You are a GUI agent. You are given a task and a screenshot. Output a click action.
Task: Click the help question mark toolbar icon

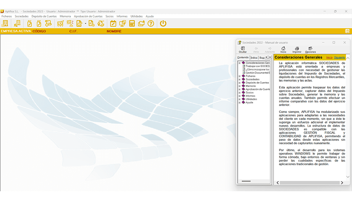click(151, 24)
